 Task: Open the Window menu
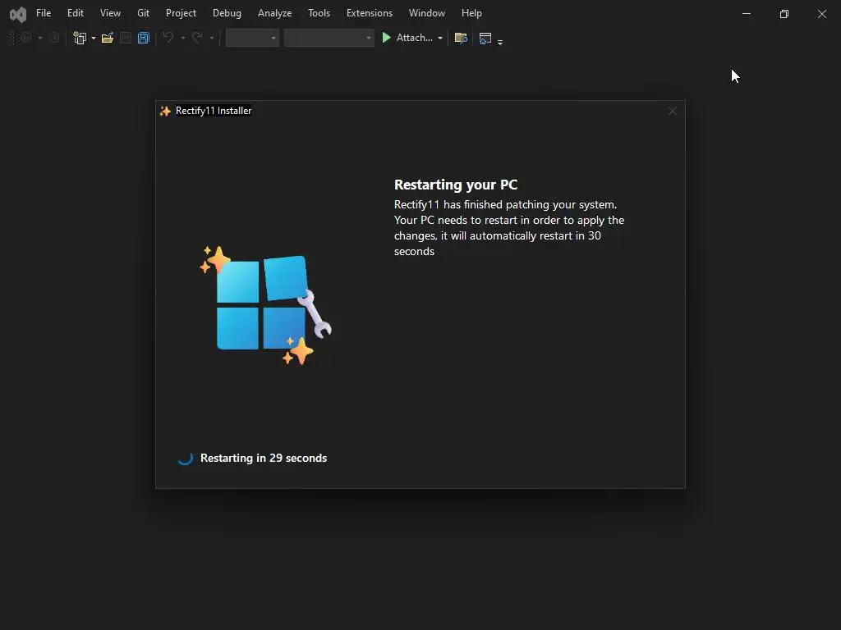point(427,13)
